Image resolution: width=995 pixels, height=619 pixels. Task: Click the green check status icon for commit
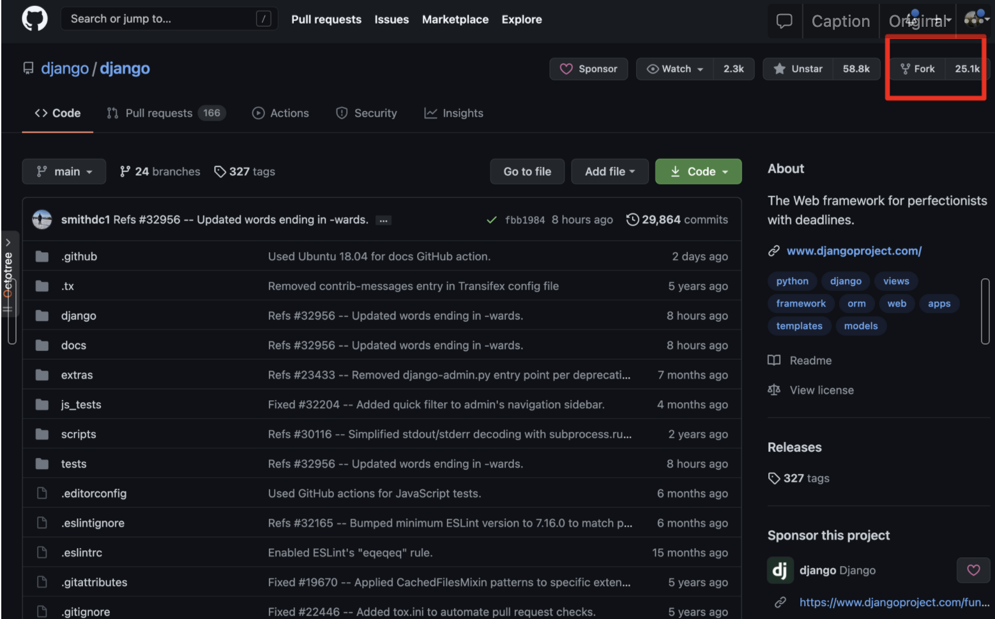[x=492, y=220]
